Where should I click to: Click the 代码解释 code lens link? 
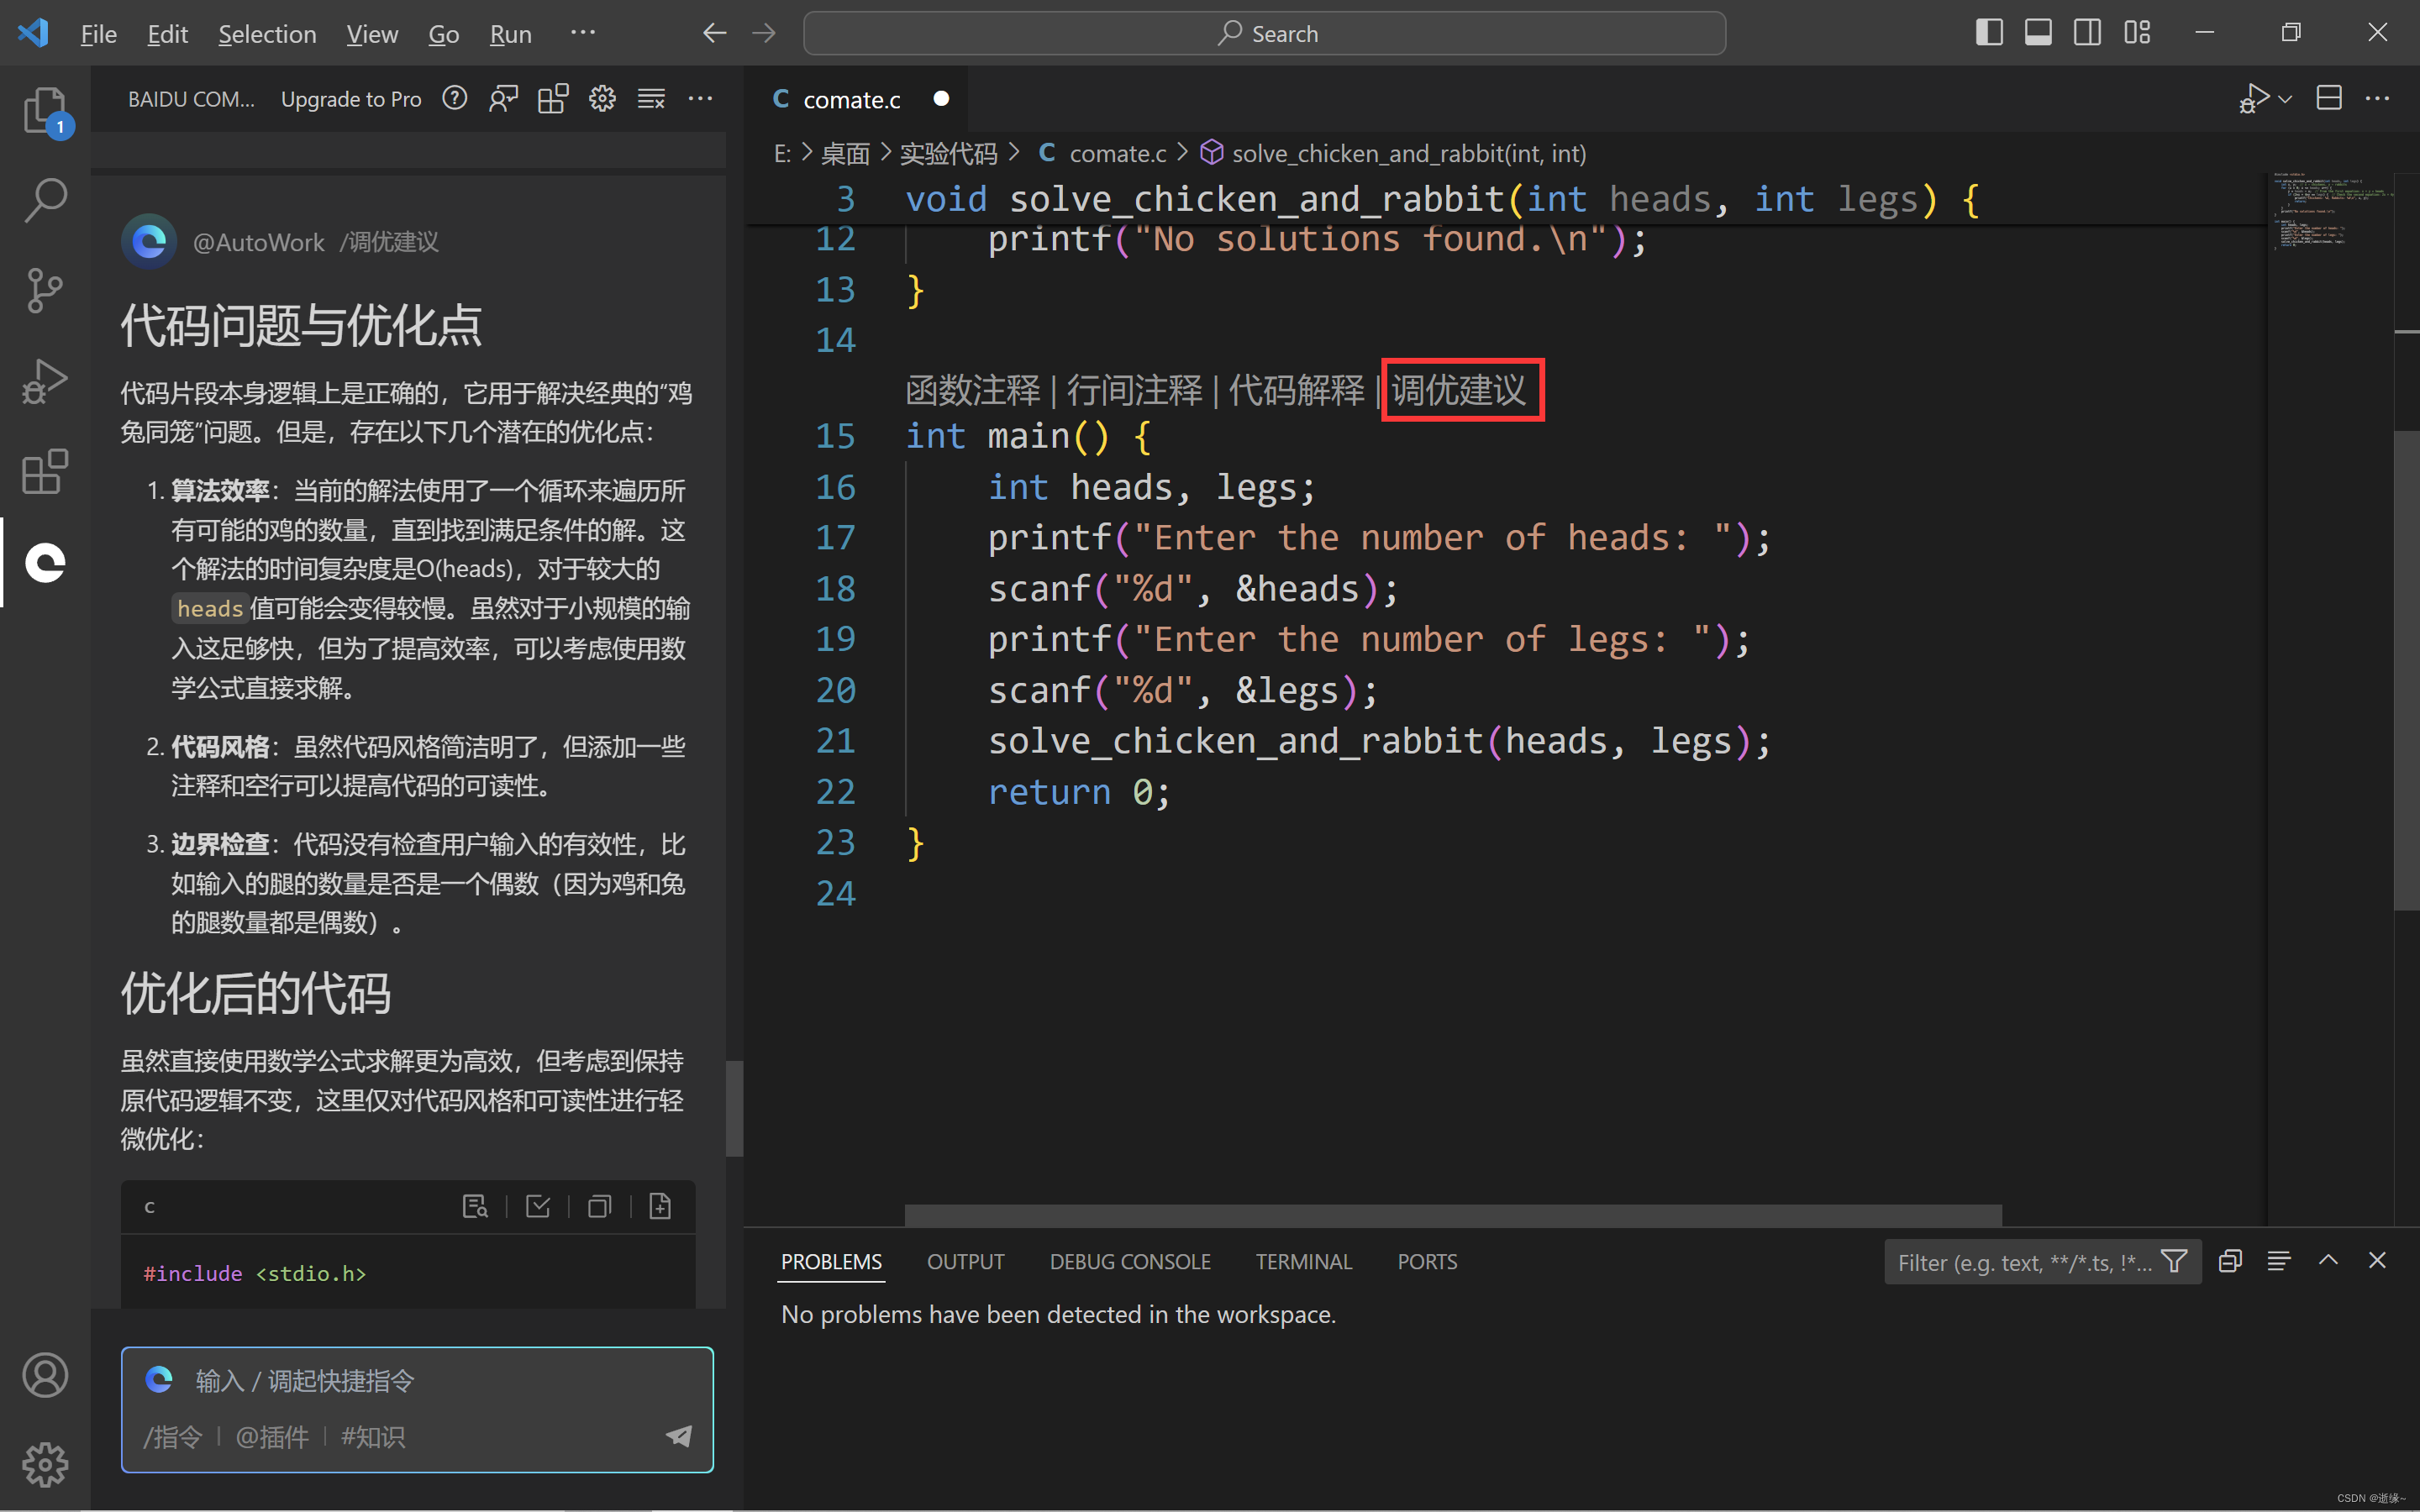1296,390
